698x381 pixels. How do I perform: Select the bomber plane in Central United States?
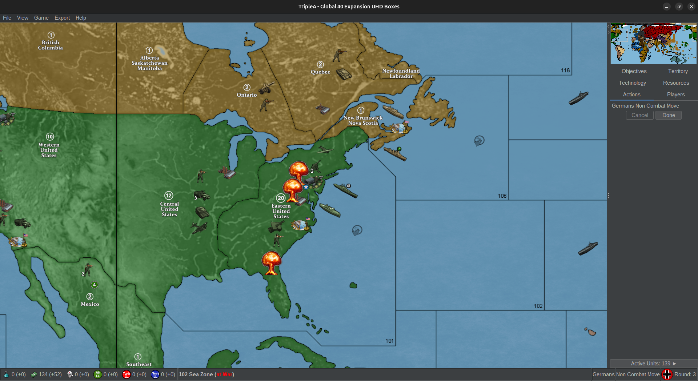click(x=199, y=228)
